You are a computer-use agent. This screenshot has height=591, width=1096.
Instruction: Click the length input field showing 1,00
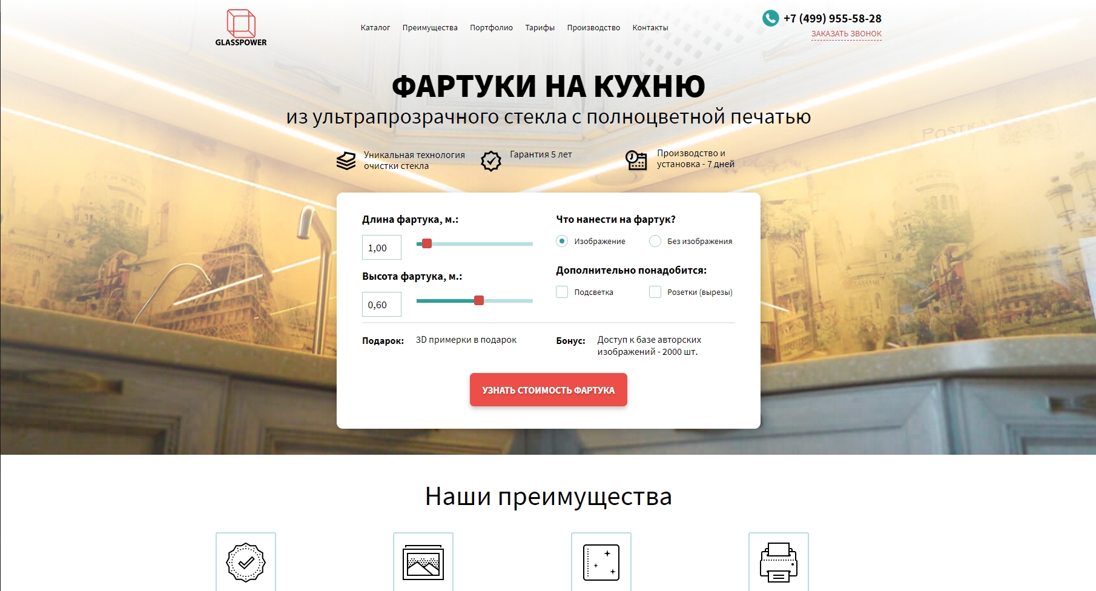381,248
